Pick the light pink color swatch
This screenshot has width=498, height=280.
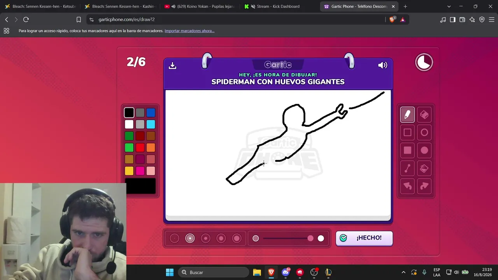coord(151,171)
